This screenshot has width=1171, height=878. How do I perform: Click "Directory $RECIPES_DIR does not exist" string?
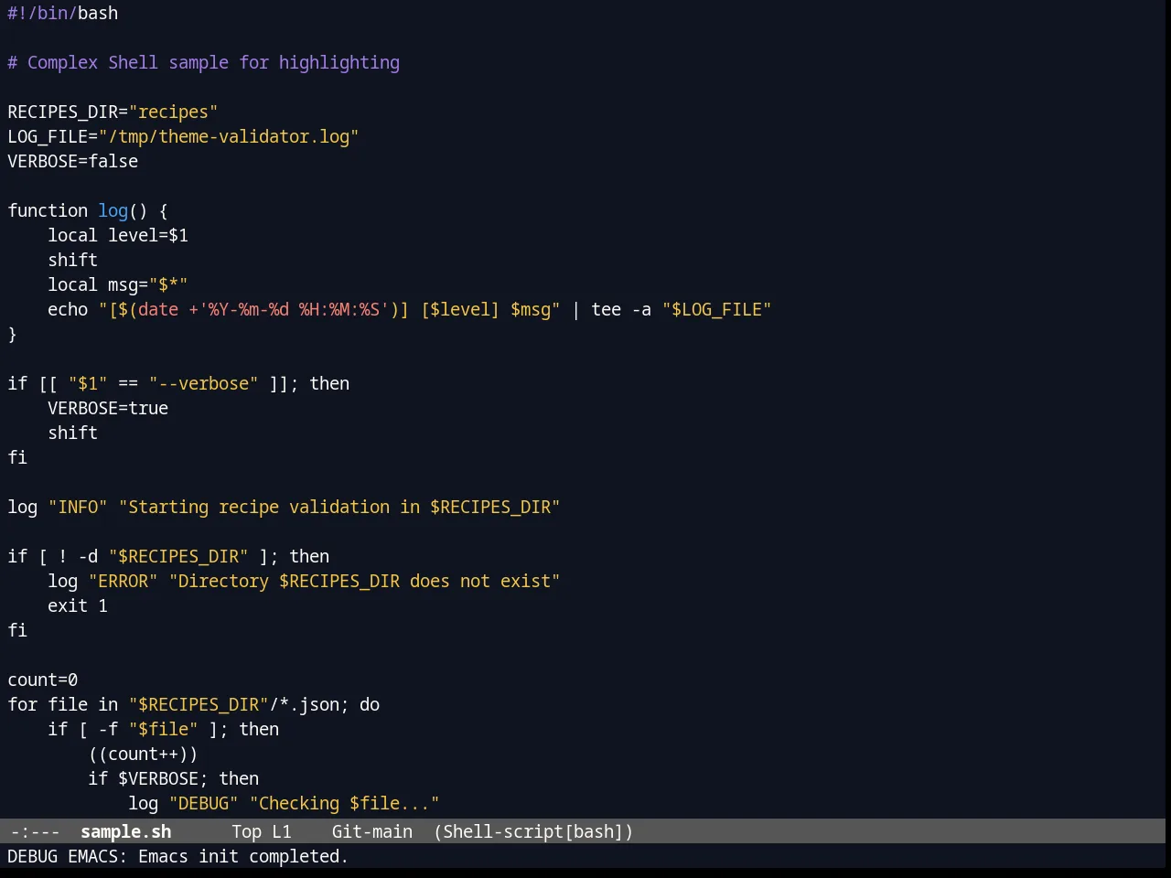[365, 581]
